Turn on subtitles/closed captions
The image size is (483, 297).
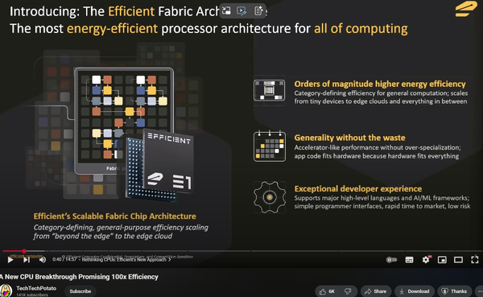(409, 260)
